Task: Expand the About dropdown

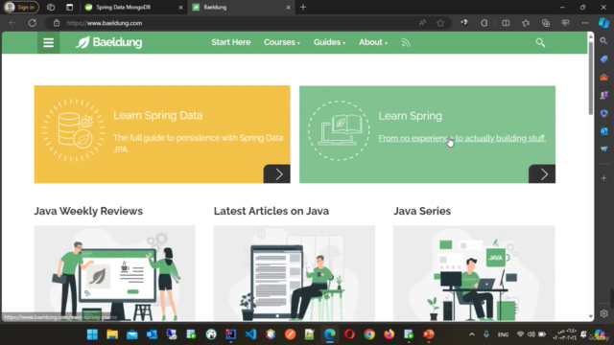Action: point(373,42)
